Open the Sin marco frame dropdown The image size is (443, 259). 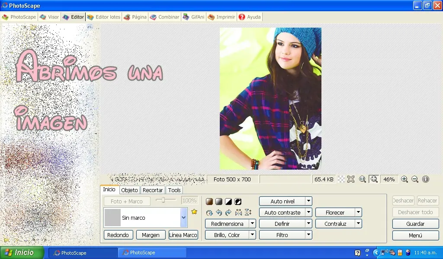pos(183,218)
